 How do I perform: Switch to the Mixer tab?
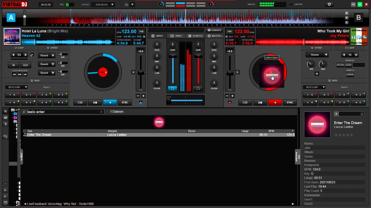pyautogui.click(x=157, y=36)
